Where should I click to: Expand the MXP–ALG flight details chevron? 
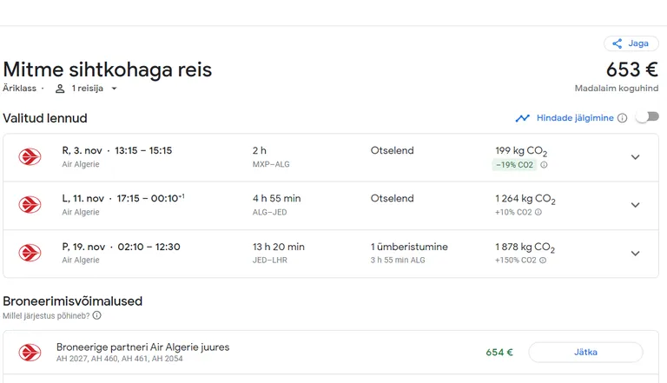[x=635, y=157]
